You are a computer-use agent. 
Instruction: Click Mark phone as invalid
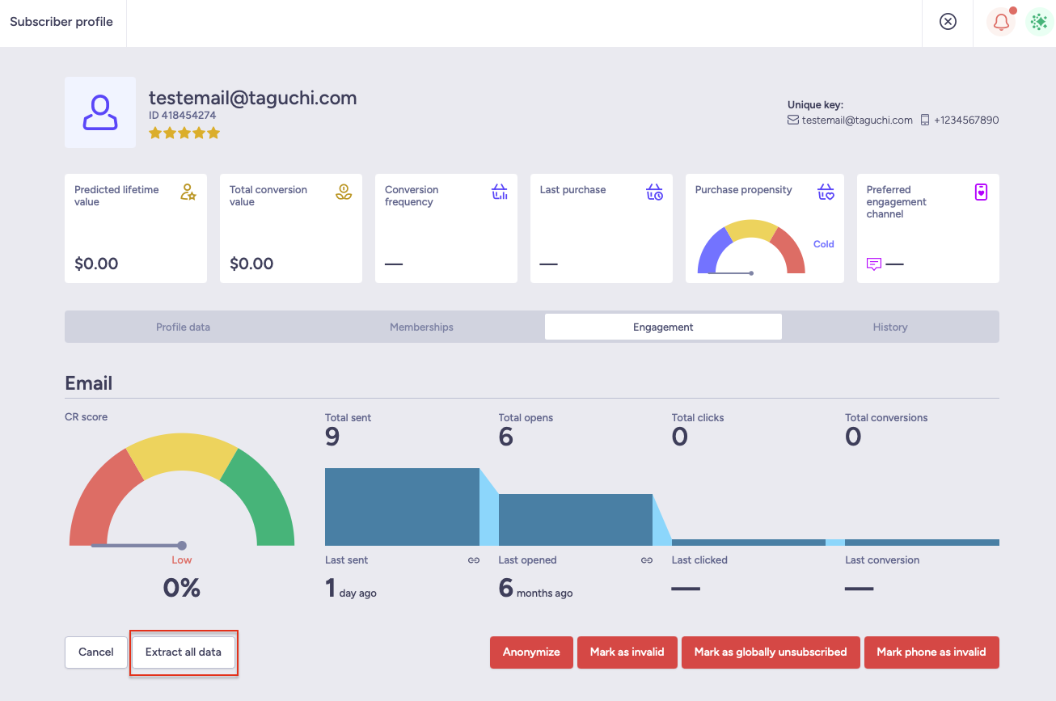pos(931,652)
